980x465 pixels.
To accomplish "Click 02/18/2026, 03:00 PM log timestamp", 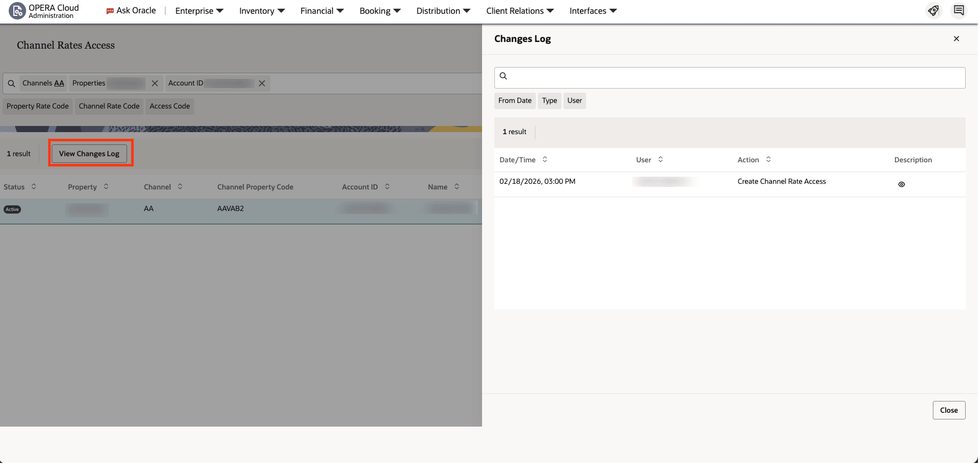I will (x=537, y=182).
